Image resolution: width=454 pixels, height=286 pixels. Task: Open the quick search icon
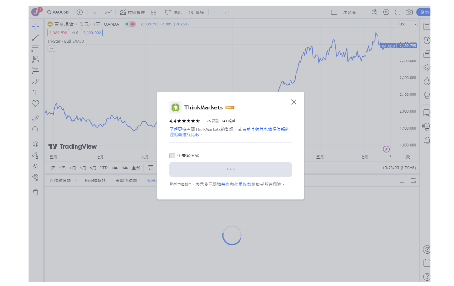tap(374, 12)
